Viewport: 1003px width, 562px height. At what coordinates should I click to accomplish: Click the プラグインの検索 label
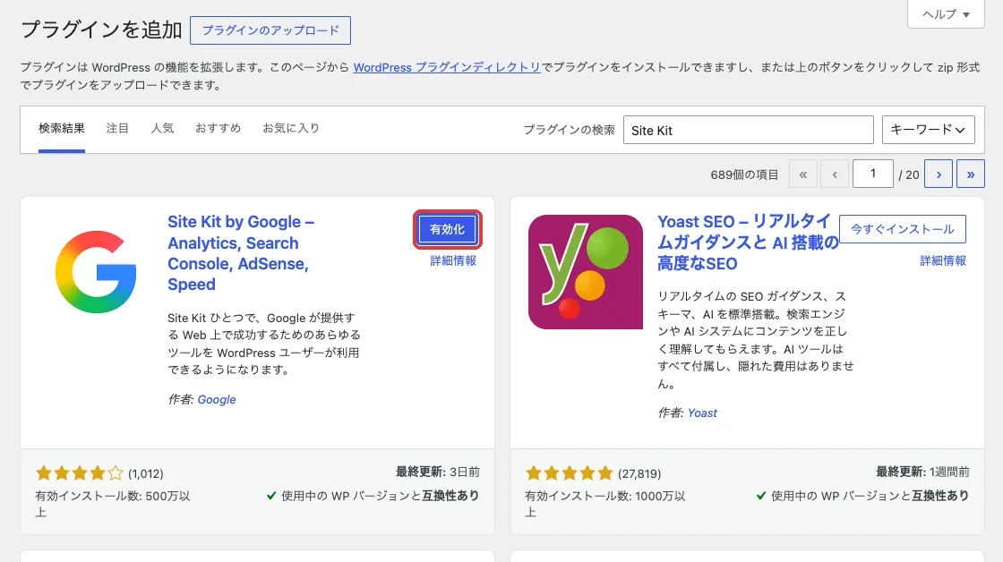(x=570, y=130)
